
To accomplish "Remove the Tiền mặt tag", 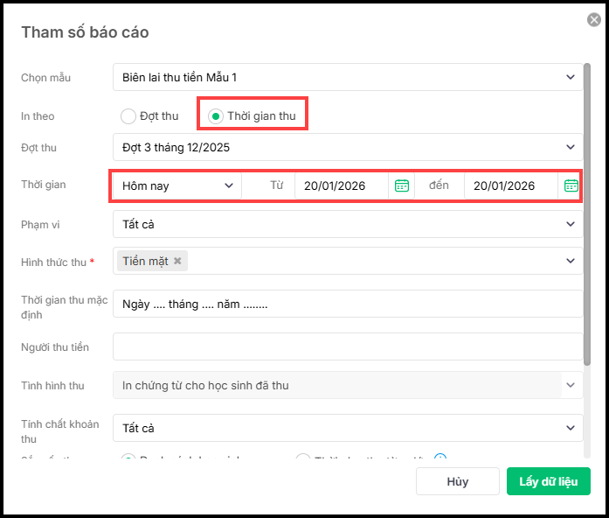I will 178,261.
